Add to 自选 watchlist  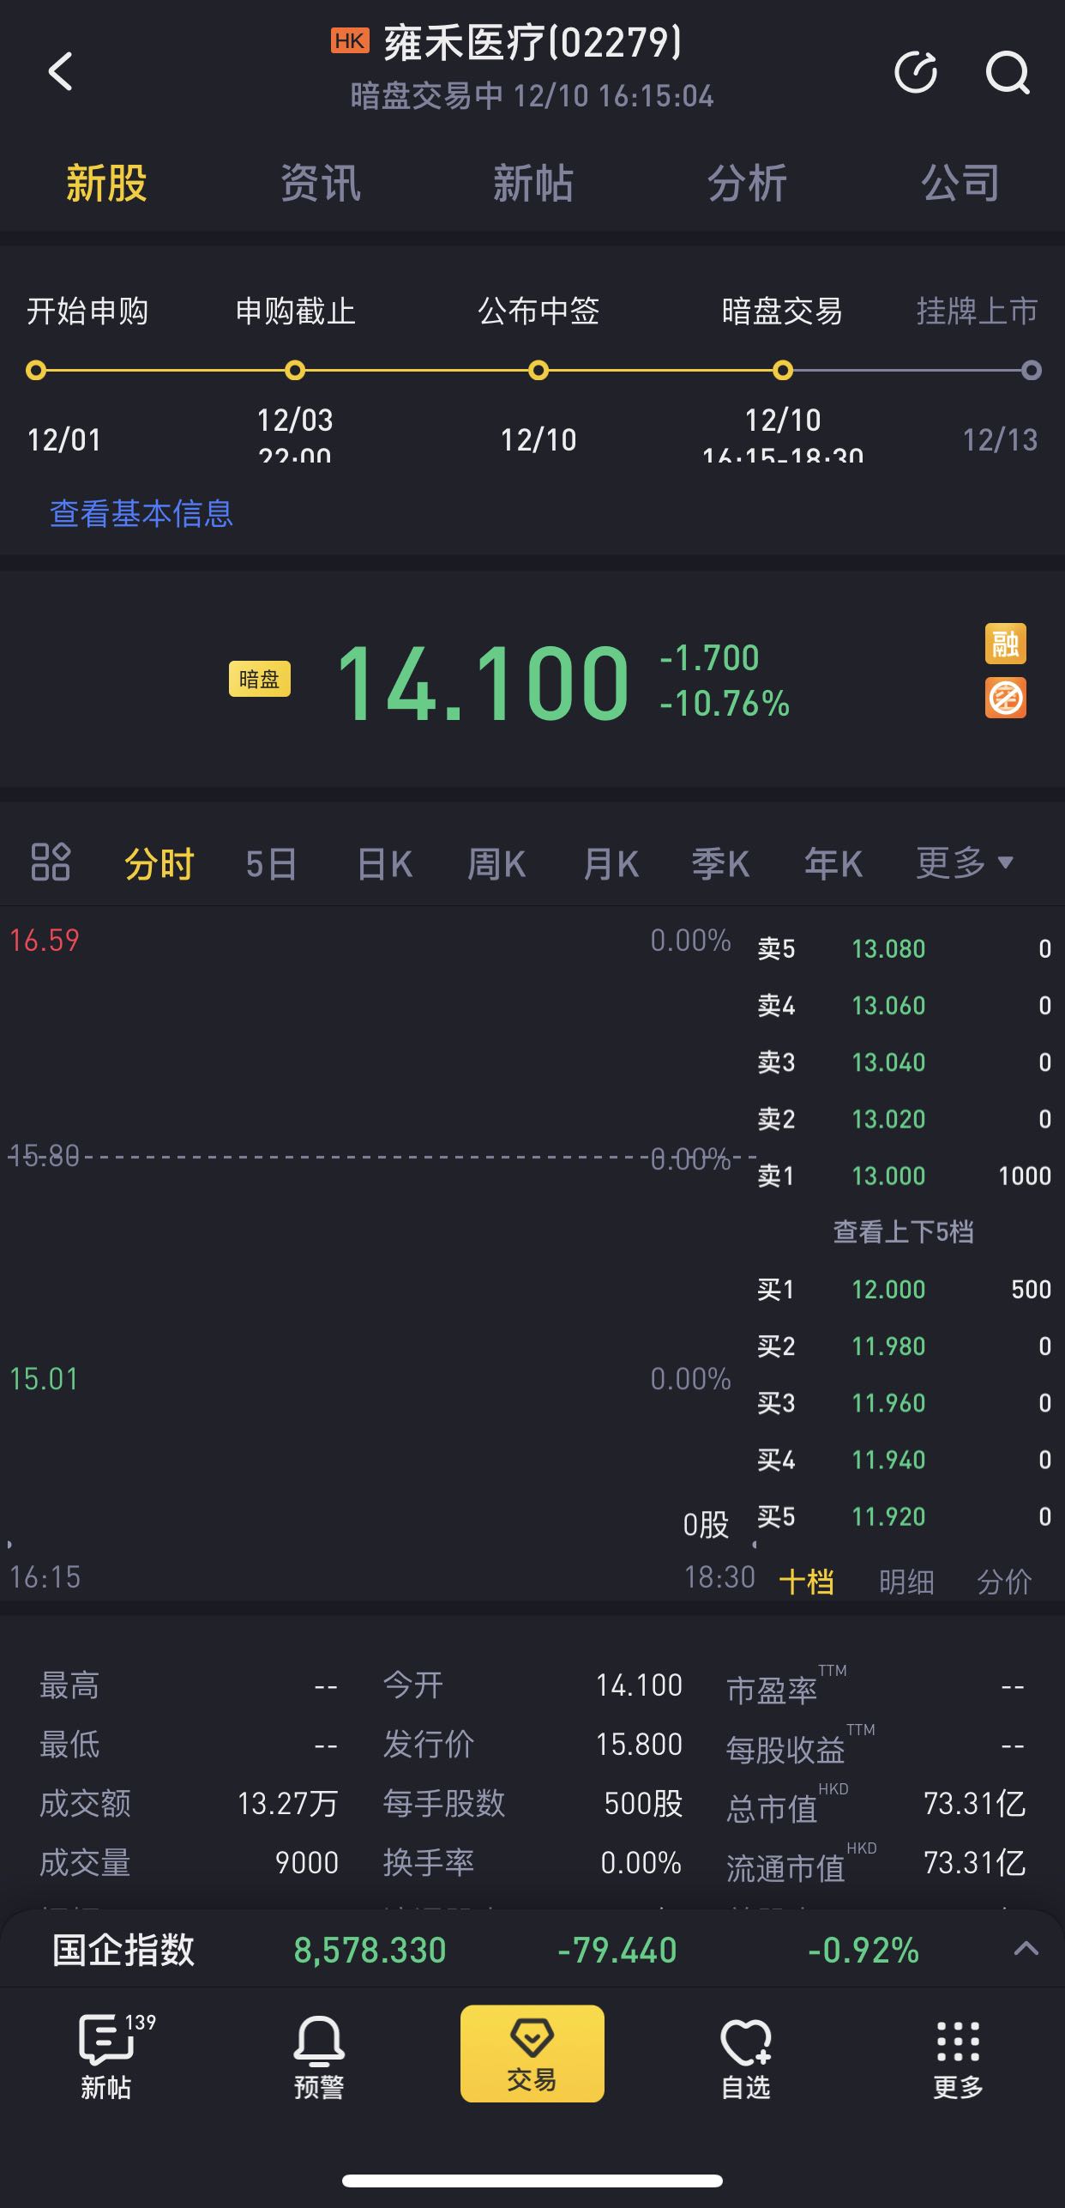745,2057
